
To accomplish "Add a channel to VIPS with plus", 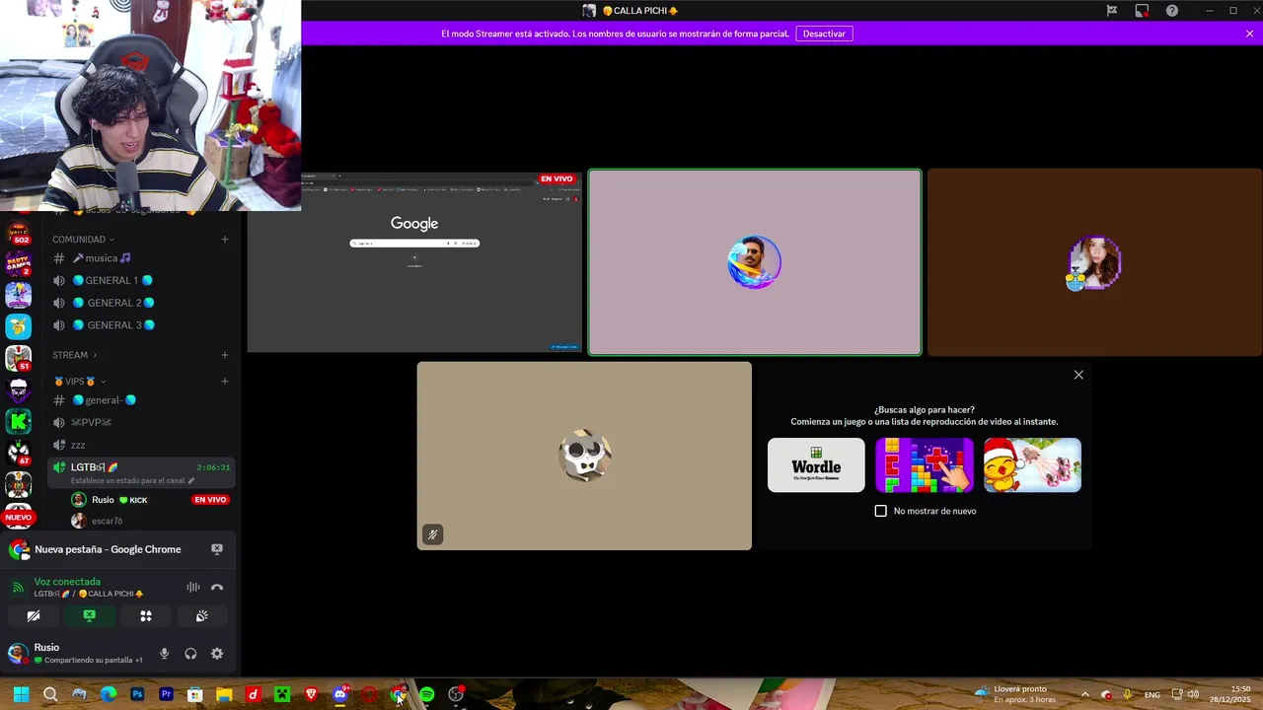I will click(x=225, y=382).
